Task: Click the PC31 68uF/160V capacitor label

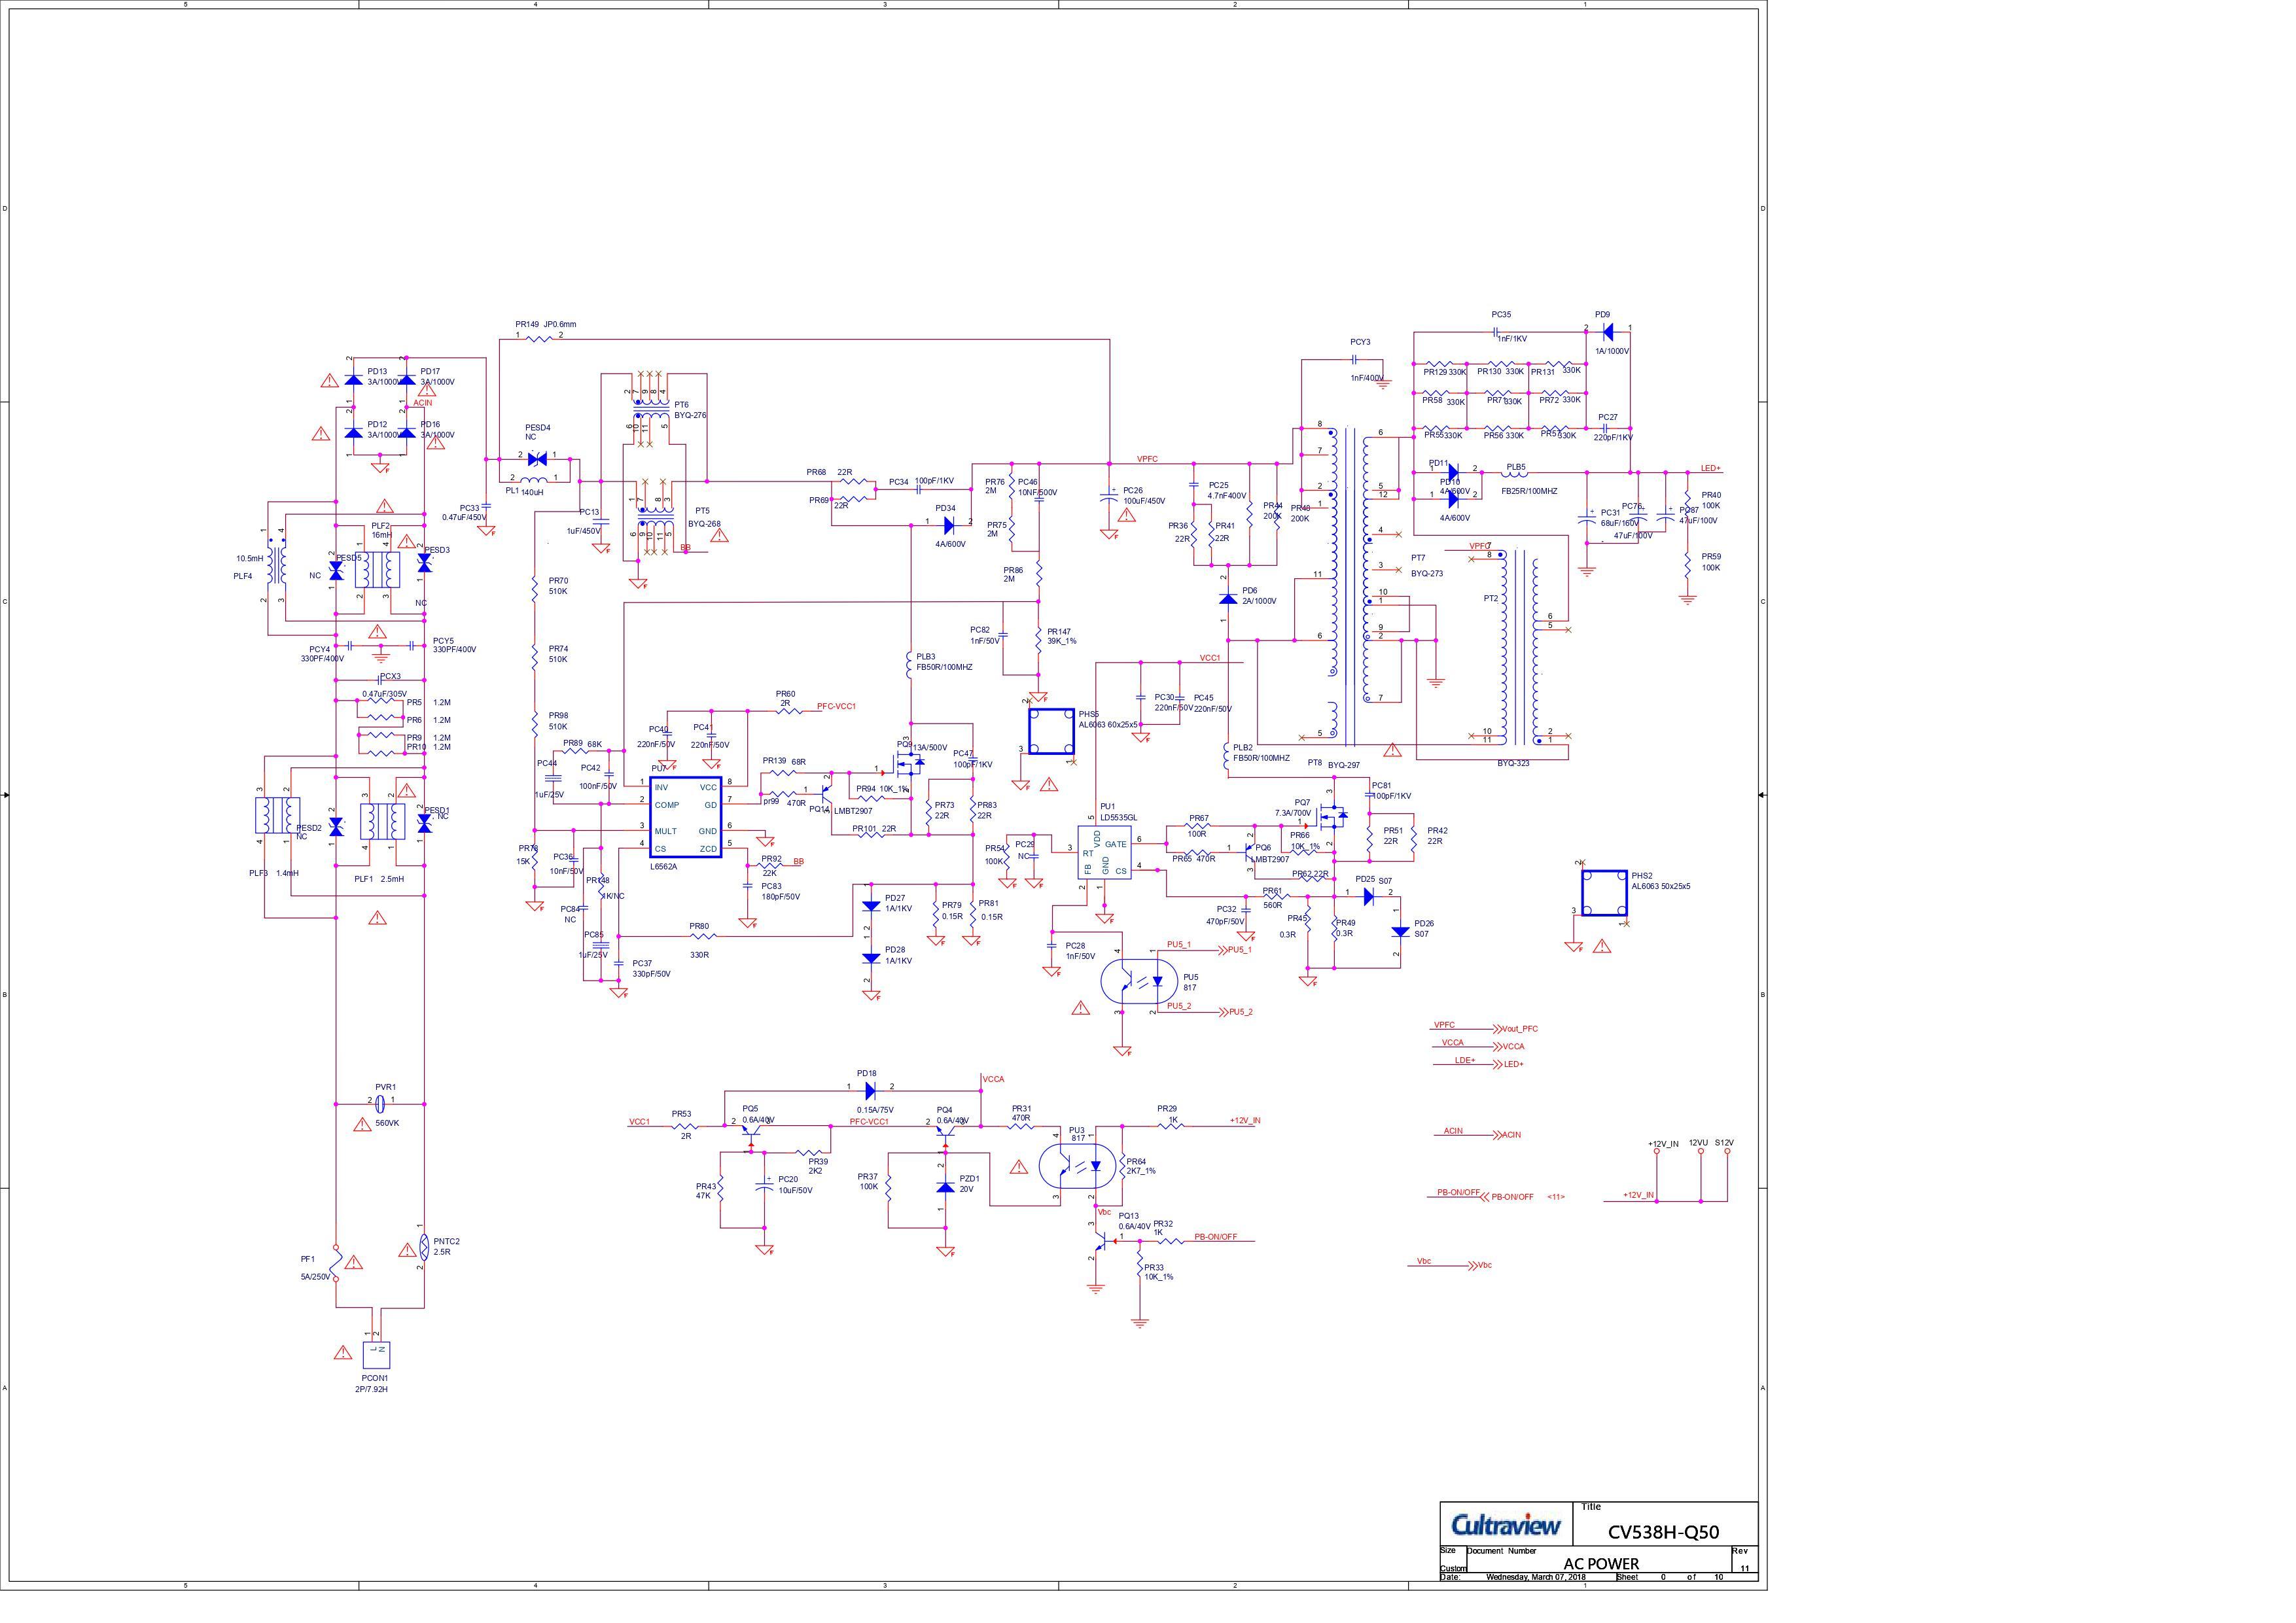Action: point(1620,518)
